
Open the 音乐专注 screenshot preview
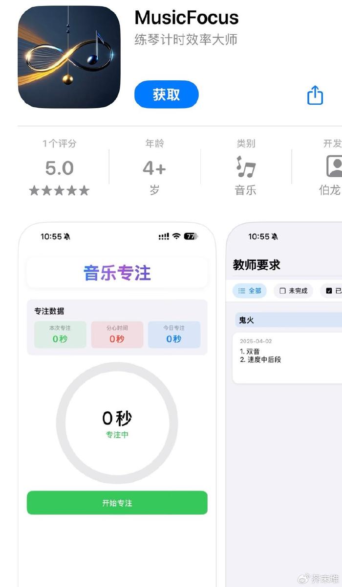117,404
